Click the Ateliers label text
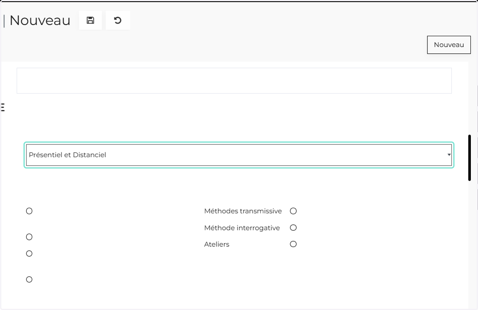The image size is (478, 310). (x=217, y=244)
